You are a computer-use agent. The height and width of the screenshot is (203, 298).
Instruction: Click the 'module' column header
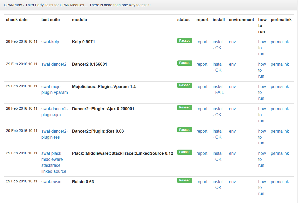click(79, 20)
